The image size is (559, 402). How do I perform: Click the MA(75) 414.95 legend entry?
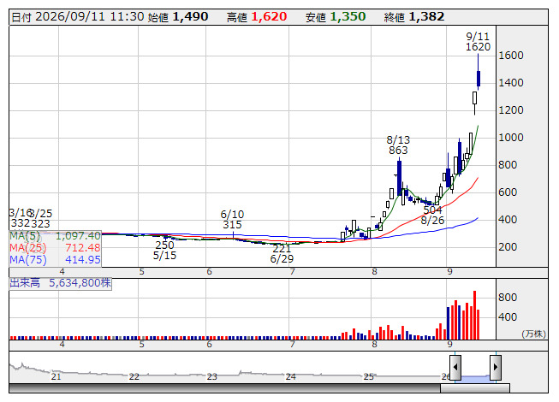[56, 259]
